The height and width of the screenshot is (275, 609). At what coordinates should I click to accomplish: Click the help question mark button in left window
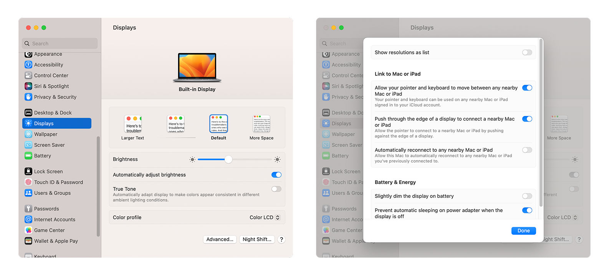point(281,239)
